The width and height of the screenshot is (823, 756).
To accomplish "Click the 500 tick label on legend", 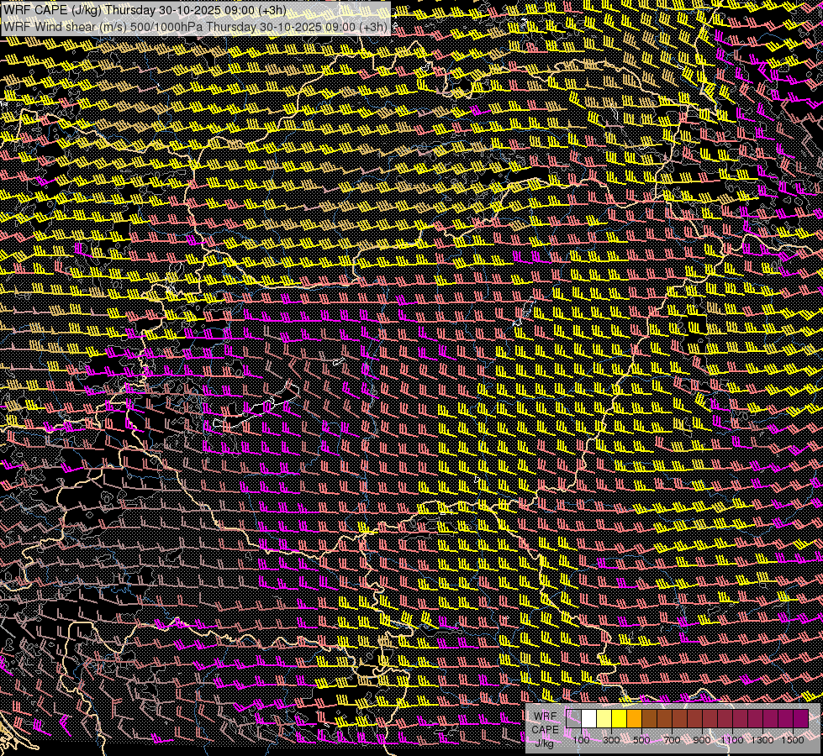I will coord(641,740).
